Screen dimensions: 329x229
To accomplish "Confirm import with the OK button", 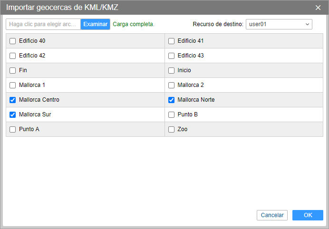I will [308, 215].
